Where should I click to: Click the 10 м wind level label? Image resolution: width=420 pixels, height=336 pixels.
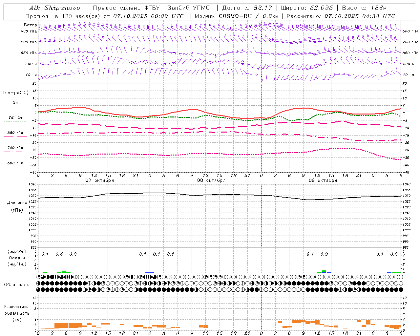pos(31,75)
